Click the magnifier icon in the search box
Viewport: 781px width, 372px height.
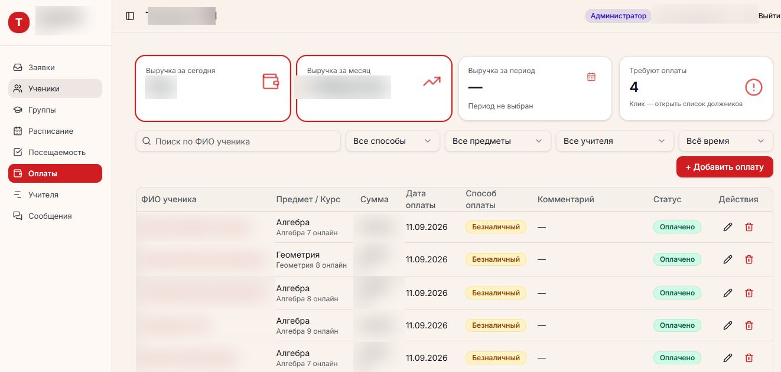click(146, 141)
